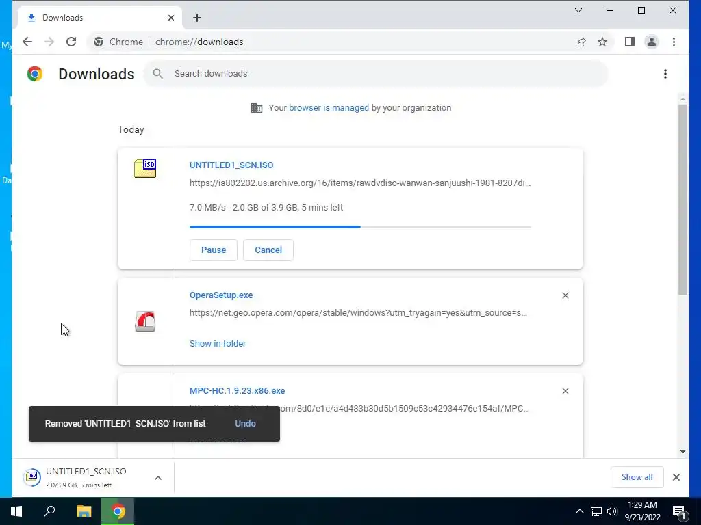Select the Downloads tab
This screenshot has height=525, width=701.
pos(100,18)
